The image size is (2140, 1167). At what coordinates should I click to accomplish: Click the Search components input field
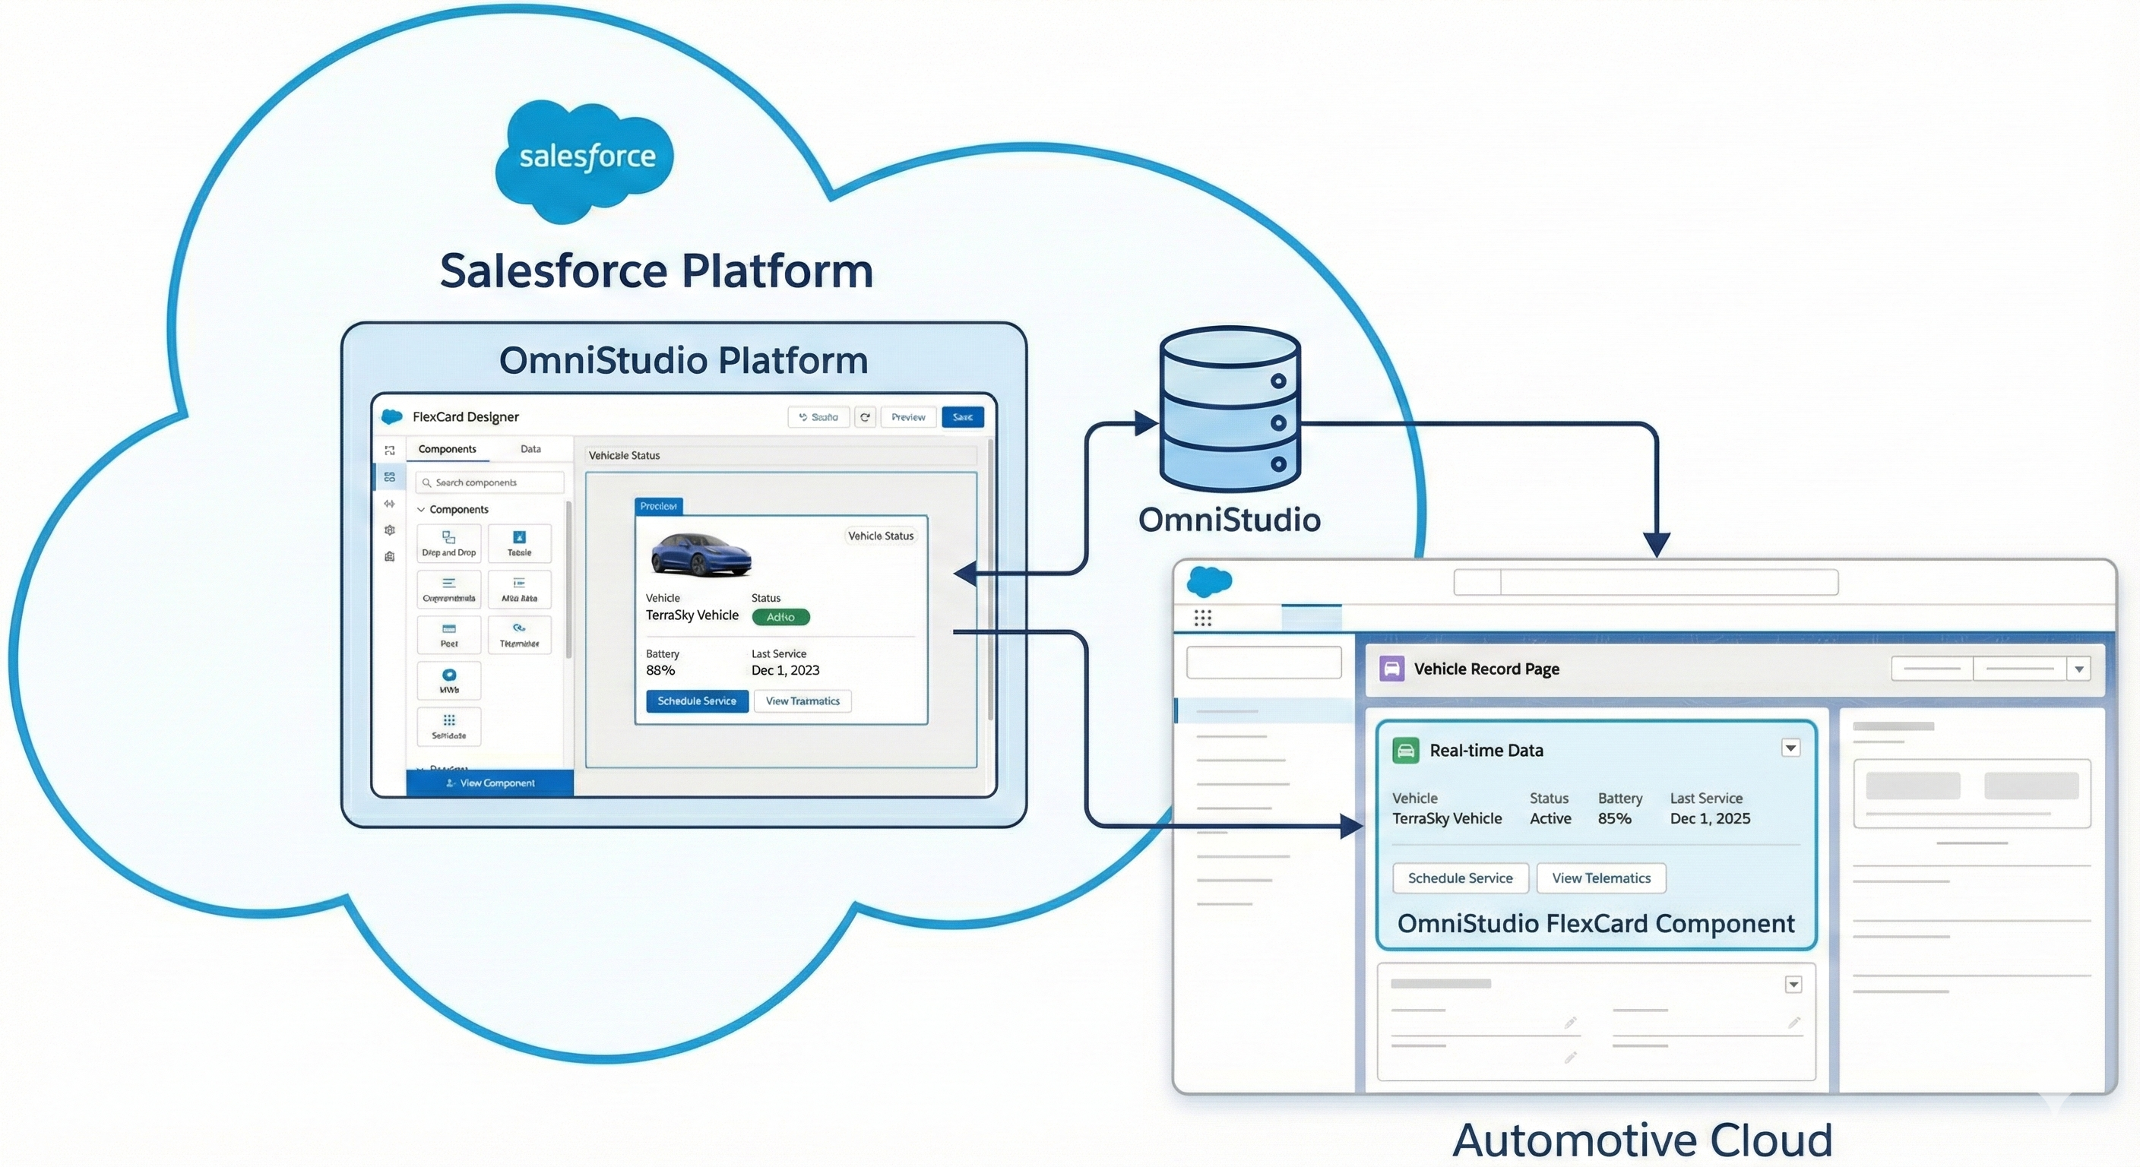tap(490, 482)
